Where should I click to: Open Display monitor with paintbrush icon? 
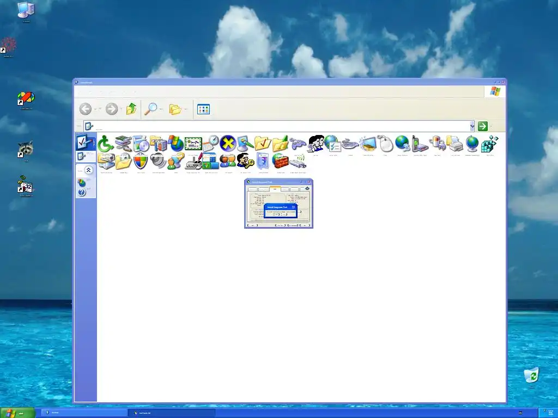[x=246, y=144]
